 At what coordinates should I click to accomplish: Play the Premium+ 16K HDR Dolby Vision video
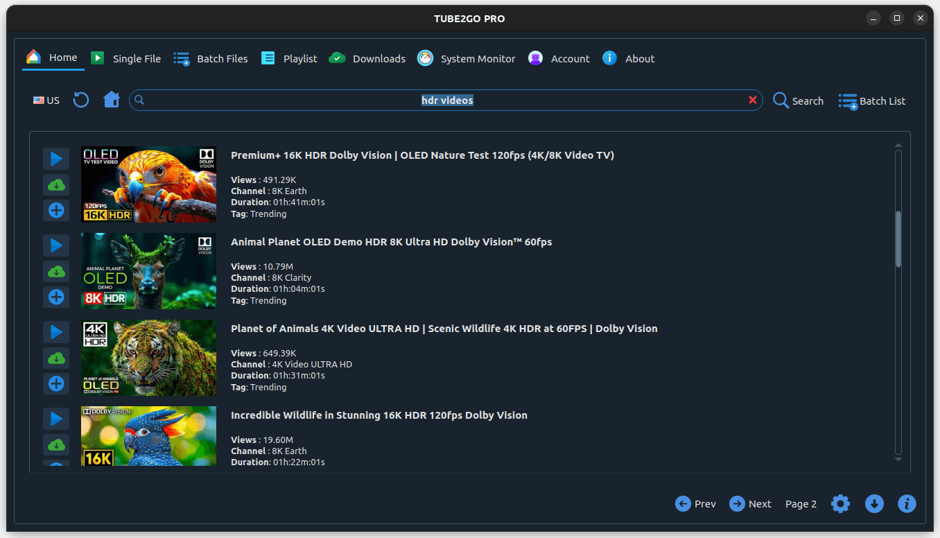[56, 159]
